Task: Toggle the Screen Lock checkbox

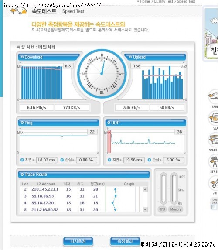Action: (214, 207)
